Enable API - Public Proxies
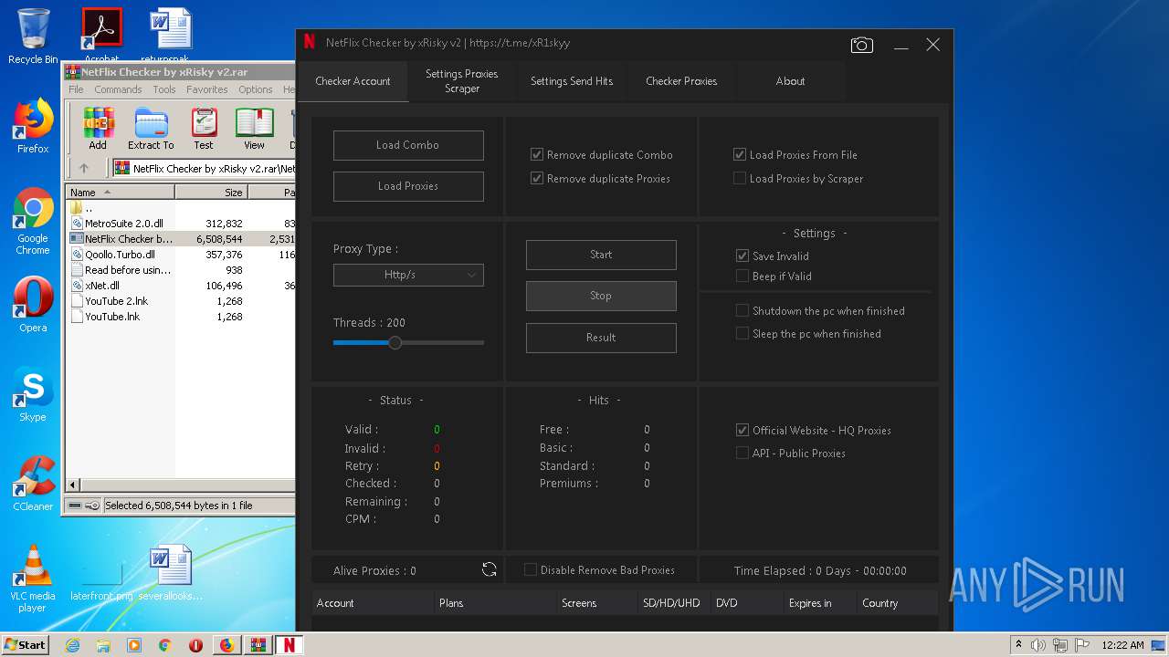Screen dimensions: 1169x657 pos(742,453)
